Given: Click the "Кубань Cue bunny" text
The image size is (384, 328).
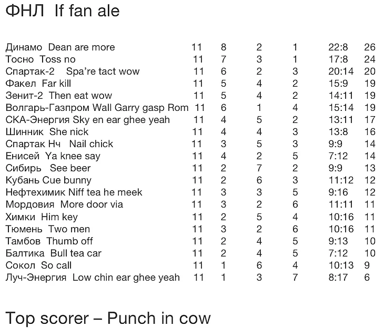Looking at the screenshot, I should [x=48, y=180].
